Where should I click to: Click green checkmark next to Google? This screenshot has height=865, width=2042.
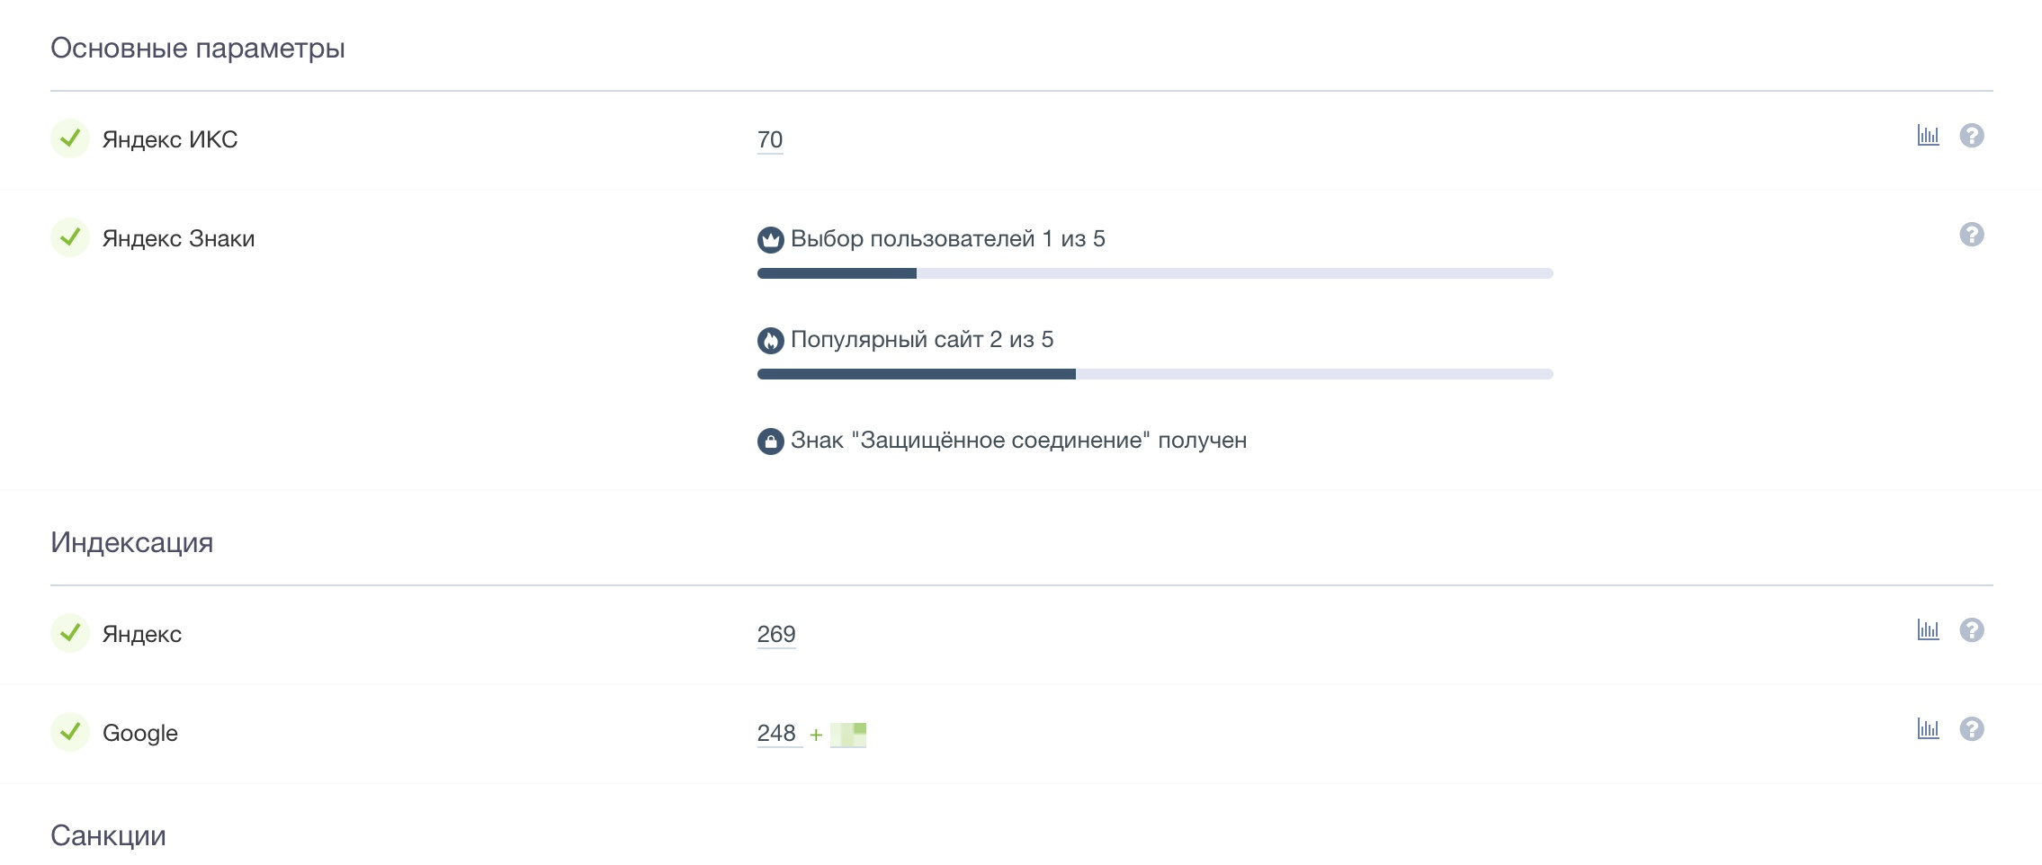click(x=70, y=732)
